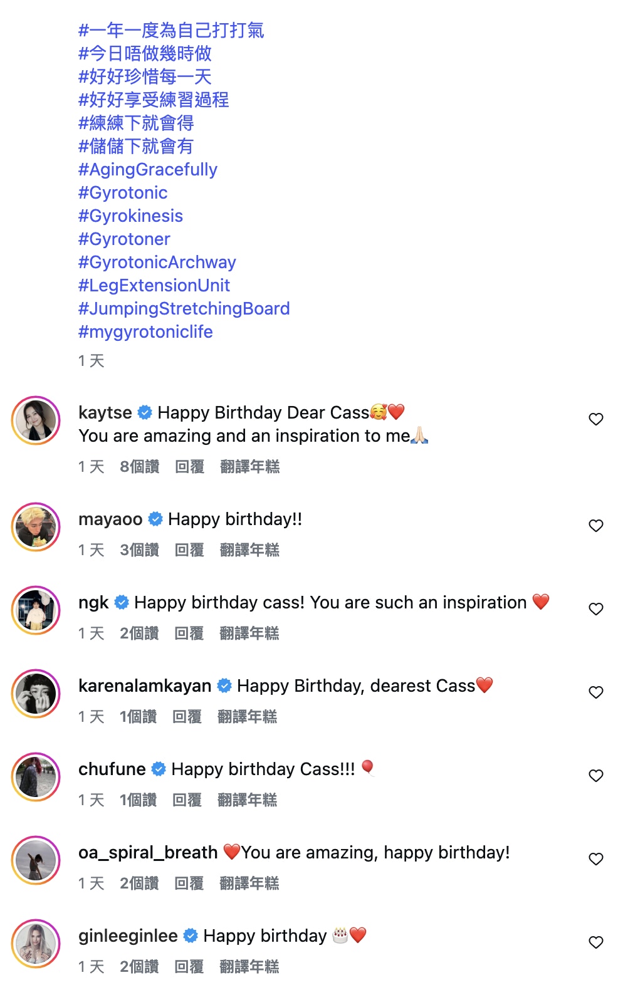The height and width of the screenshot is (985, 618).
Task: View 8 likes on kaytse's comment
Action: (139, 467)
